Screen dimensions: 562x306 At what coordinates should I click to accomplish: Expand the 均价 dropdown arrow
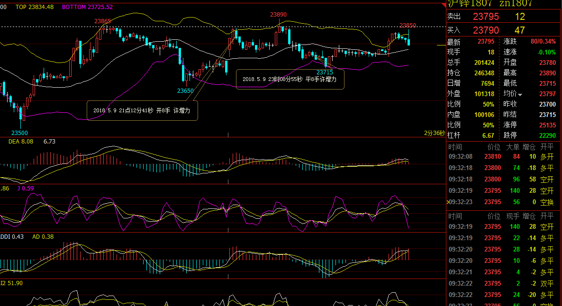[520, 95]
